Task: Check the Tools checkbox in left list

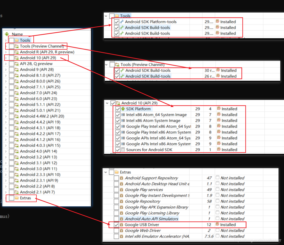Action: click(x=12, y=40)
